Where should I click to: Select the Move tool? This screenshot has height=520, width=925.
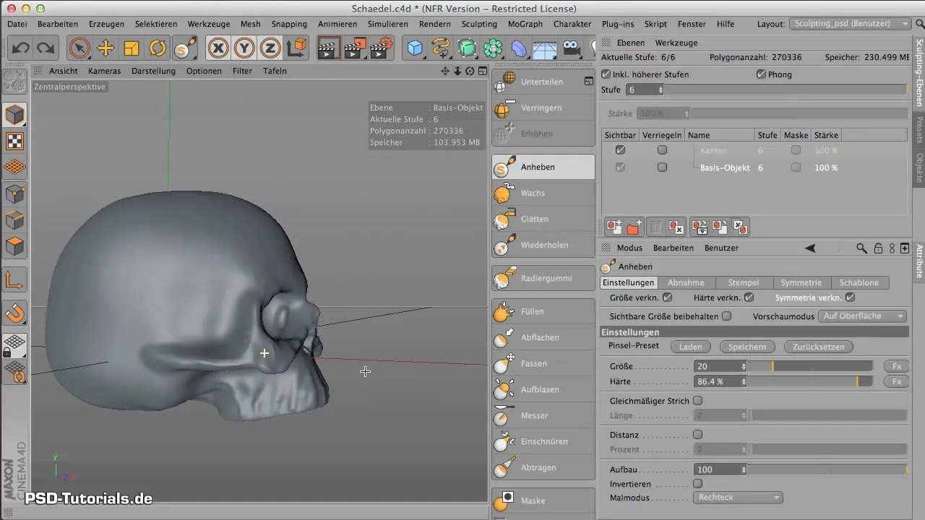pos(106,48)
